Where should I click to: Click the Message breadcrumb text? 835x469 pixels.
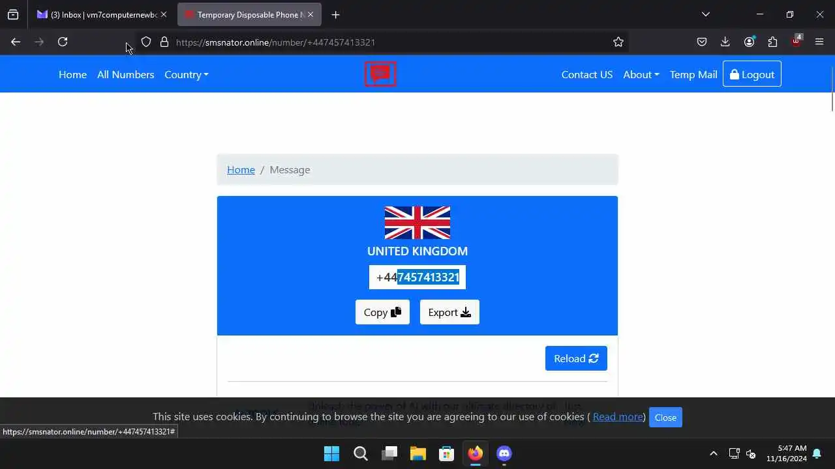click(290, 169)
